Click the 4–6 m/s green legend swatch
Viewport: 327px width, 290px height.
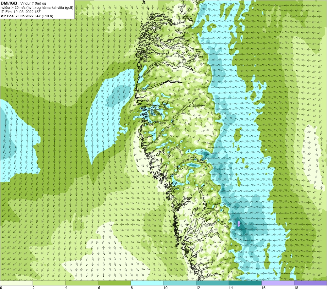coord(82,283)
